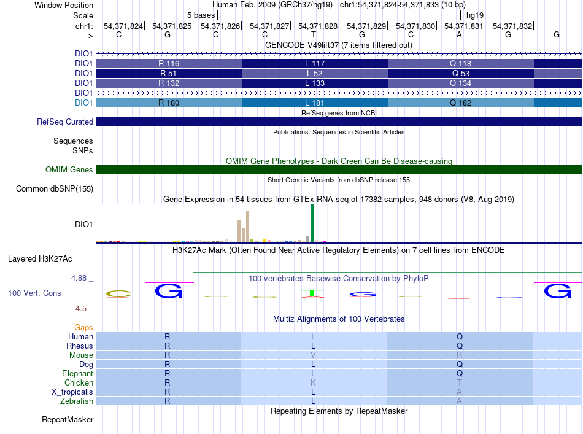Open the Publications Sequences track title

pyautogui.click(x=339, y=132)
